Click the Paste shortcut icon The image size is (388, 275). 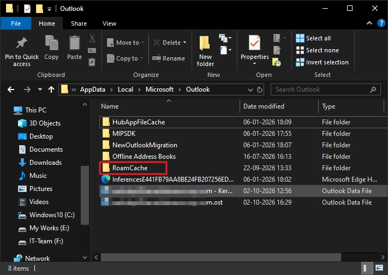coord(92,62)
